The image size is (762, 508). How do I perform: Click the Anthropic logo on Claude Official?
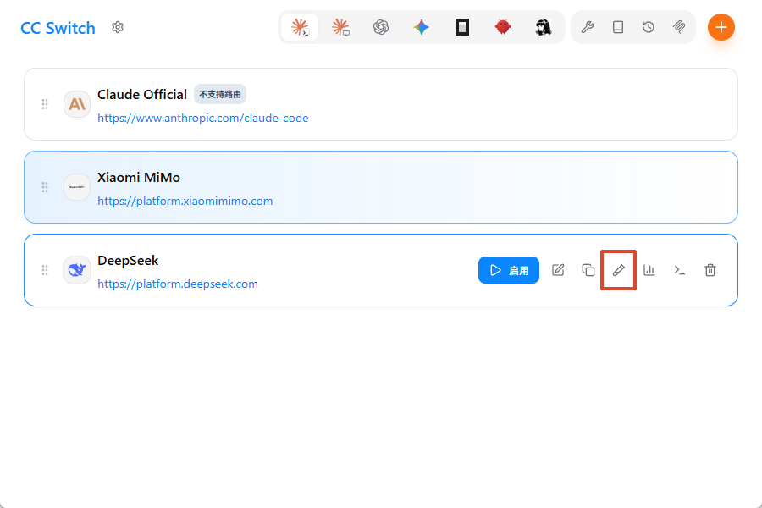click(x=77, y=104)
